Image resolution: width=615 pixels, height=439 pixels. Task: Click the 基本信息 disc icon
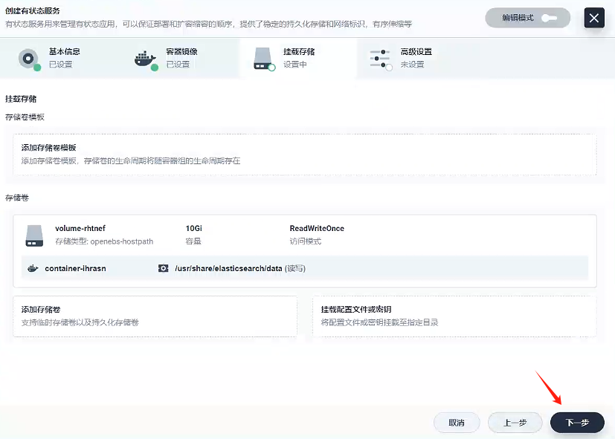click(29, 59)
